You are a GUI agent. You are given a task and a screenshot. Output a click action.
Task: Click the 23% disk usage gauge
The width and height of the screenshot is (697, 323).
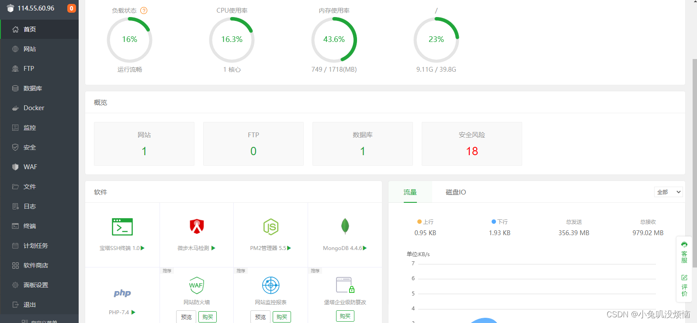tap(436, 40)
